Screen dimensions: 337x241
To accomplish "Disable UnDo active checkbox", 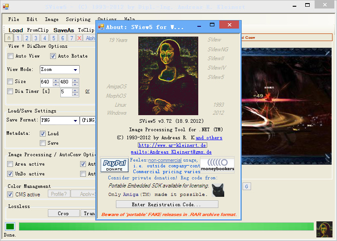I will (x=10, y=174).
